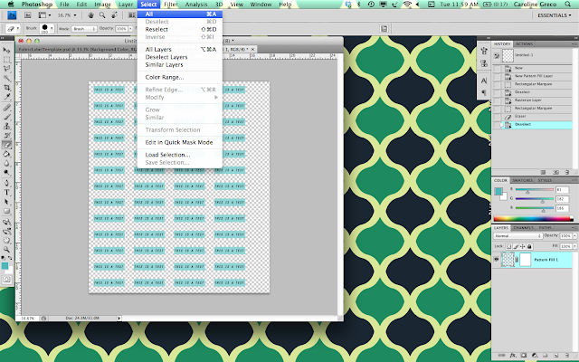Toggle lock all for layer
The image size is (579, 362).
(529, 246)
